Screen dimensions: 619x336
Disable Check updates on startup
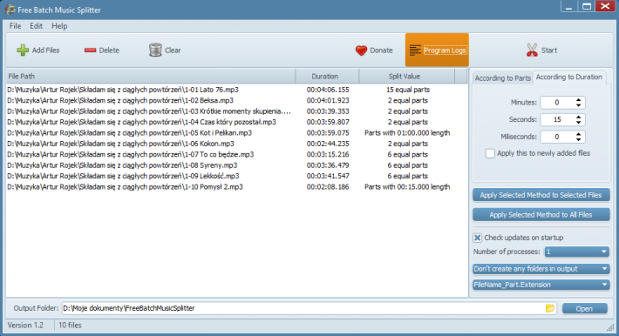(477, 238)
